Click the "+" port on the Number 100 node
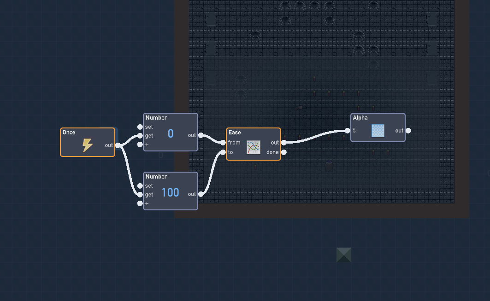Image resolution: width=490 pixels, height=301 pixels. (x=140, y=203)
